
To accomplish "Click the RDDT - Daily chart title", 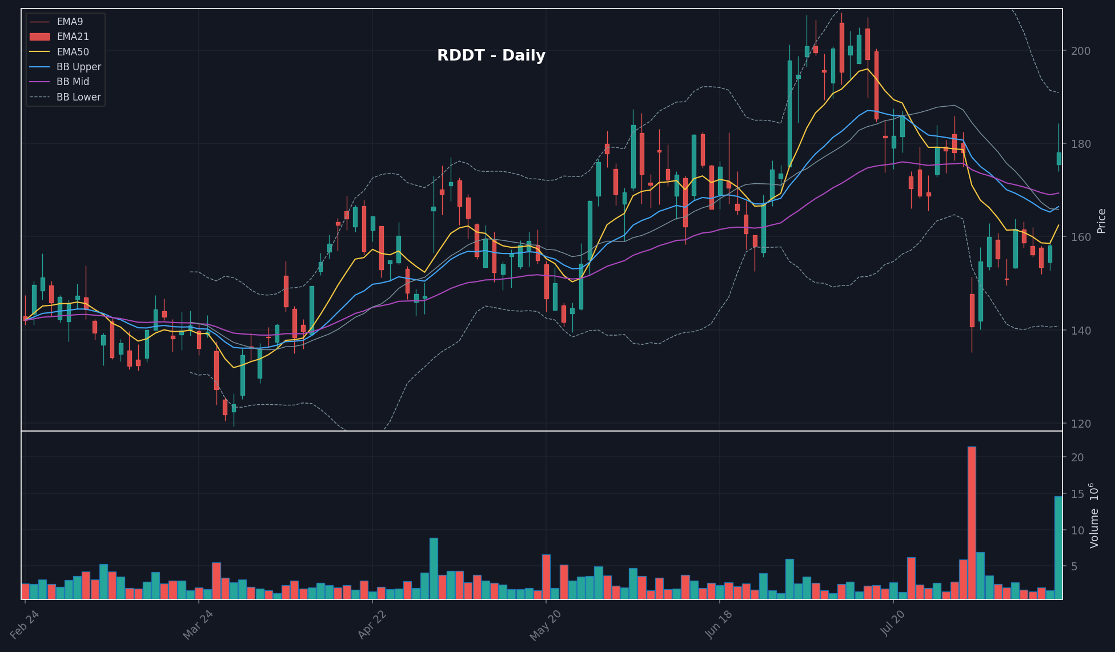I will [x=491, y=55].
